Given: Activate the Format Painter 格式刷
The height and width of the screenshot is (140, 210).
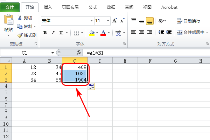Looking at the screenshot, I should (27, 35).
